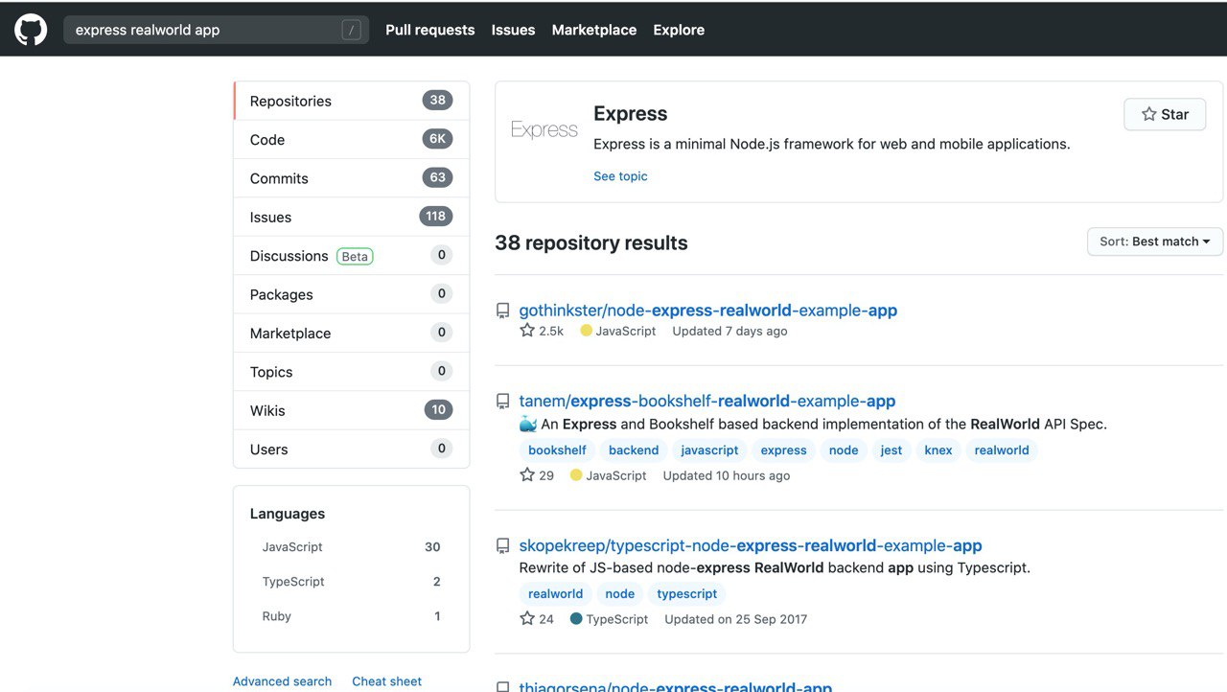Click Updated 7 days ago text

729,331
